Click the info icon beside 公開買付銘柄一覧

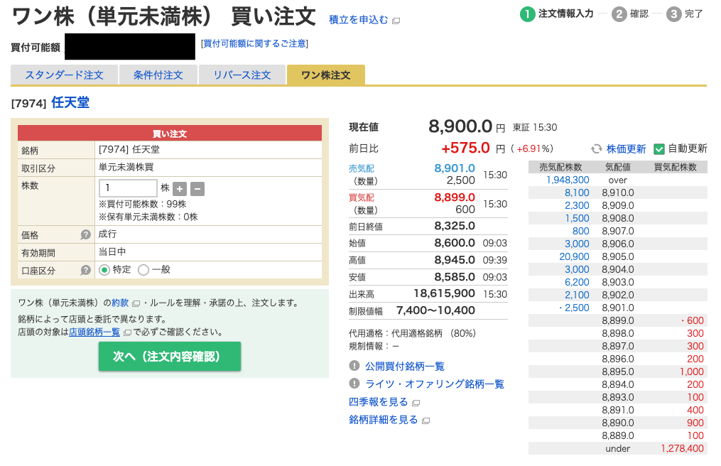pyautogui.click(x=354, y=366)
